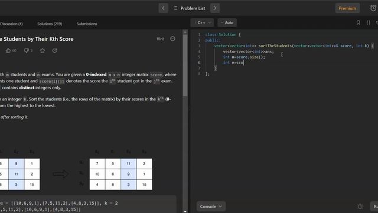Switch to the Submissions tab
Viewport: 378px width, 213px height.
tap(87, 24)
